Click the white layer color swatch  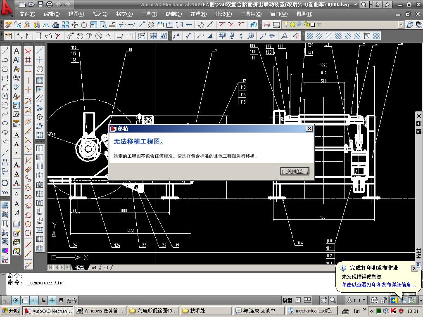click(313, 25)
